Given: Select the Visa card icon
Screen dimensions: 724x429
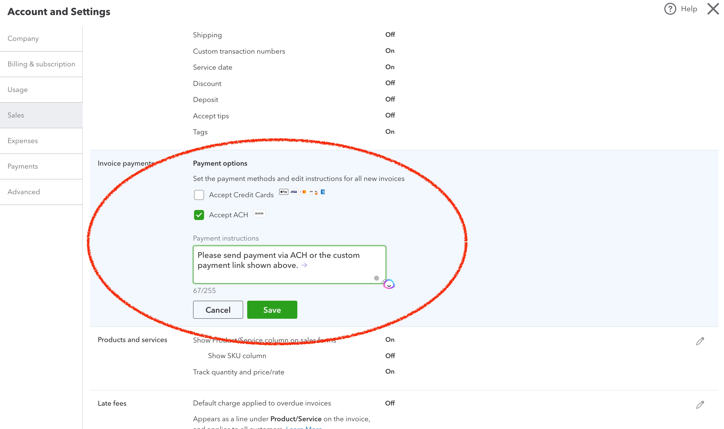Looking at the screenshot, I should [294, 192].
